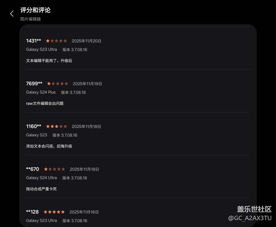Select reviewer name 1160**

(x=34, y=126)
